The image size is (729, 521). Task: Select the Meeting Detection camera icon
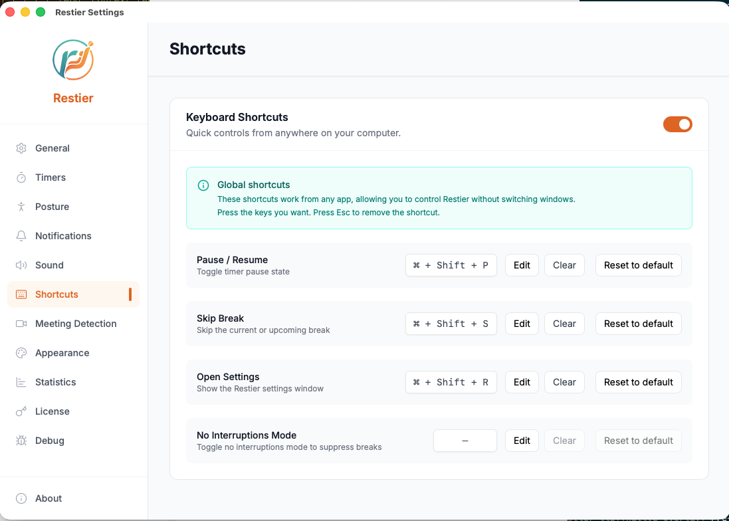pyautogui.click(x=20, y=324)
